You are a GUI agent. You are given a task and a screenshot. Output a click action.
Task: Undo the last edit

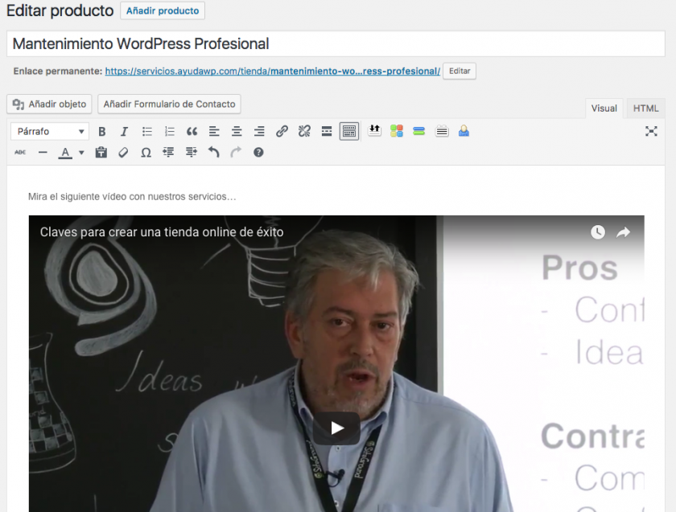coord(213,152)
